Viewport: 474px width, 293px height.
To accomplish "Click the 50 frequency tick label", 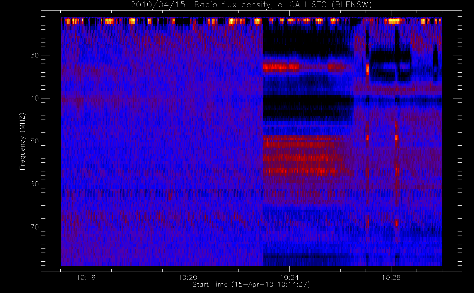I will tap(35, 141).
